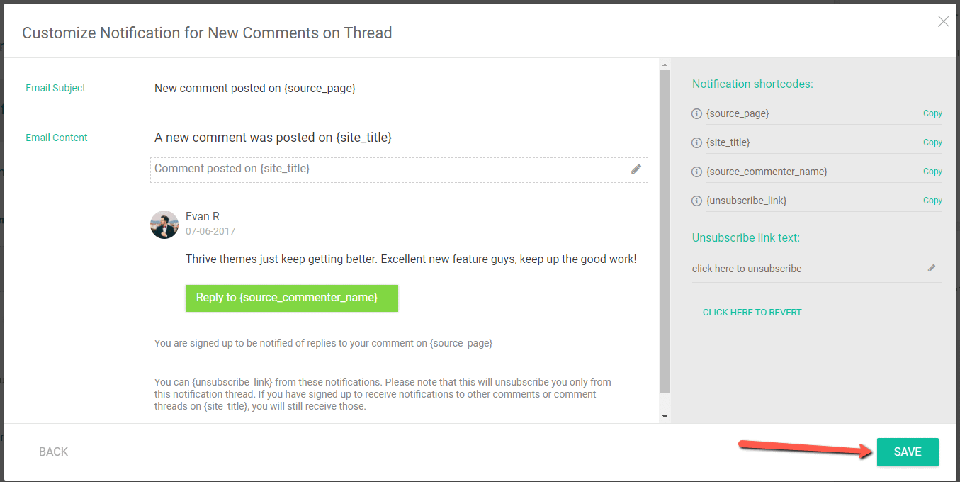Click info icon beside {source_page} shortcode
This screenshot has height=482, width=960.
tap(696, 113)
